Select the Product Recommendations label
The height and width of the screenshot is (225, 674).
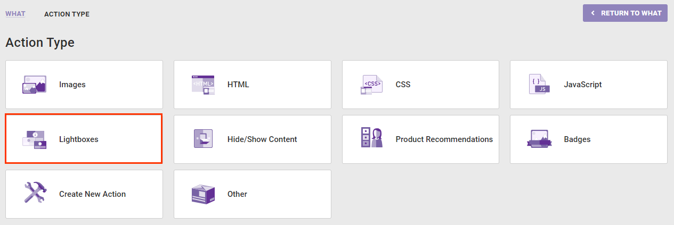pos(444,139)
